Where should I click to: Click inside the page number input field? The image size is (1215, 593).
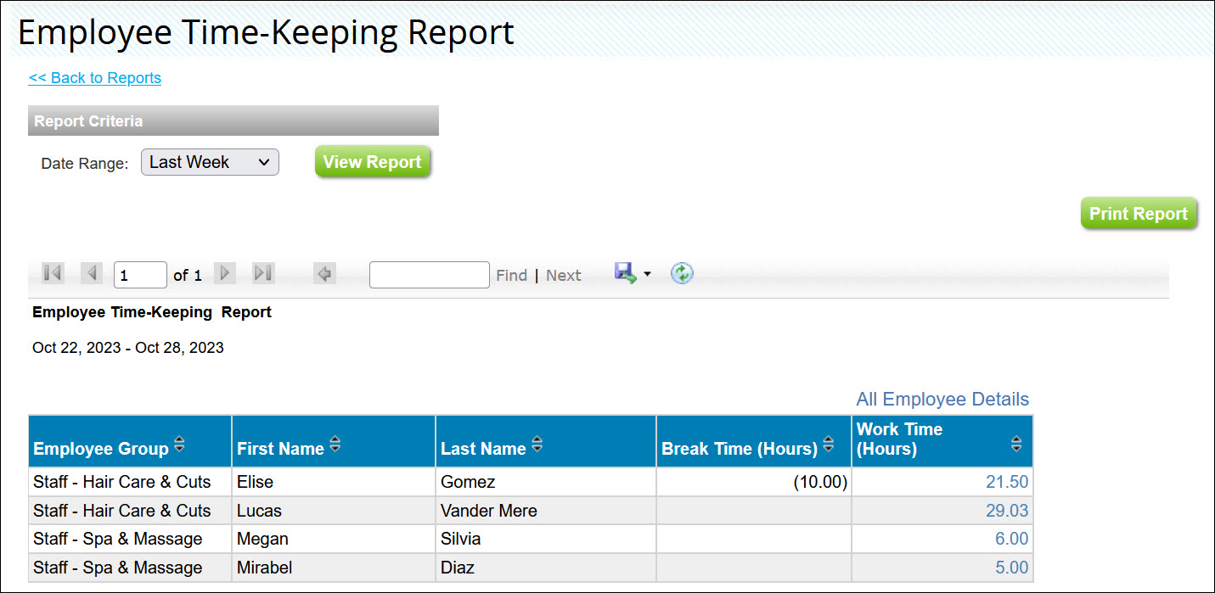pos(139,273)
